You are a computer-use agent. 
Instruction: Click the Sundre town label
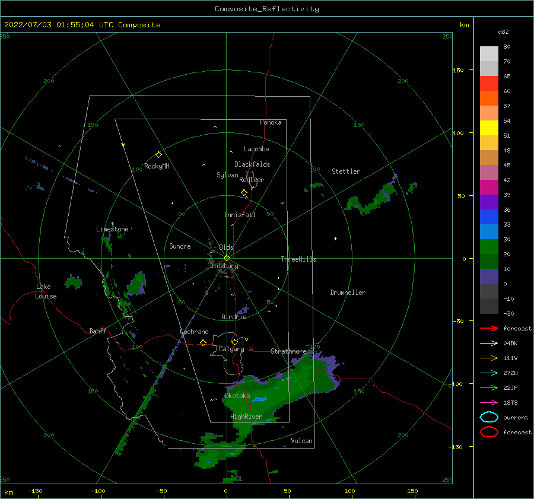[x=180, y=246]
